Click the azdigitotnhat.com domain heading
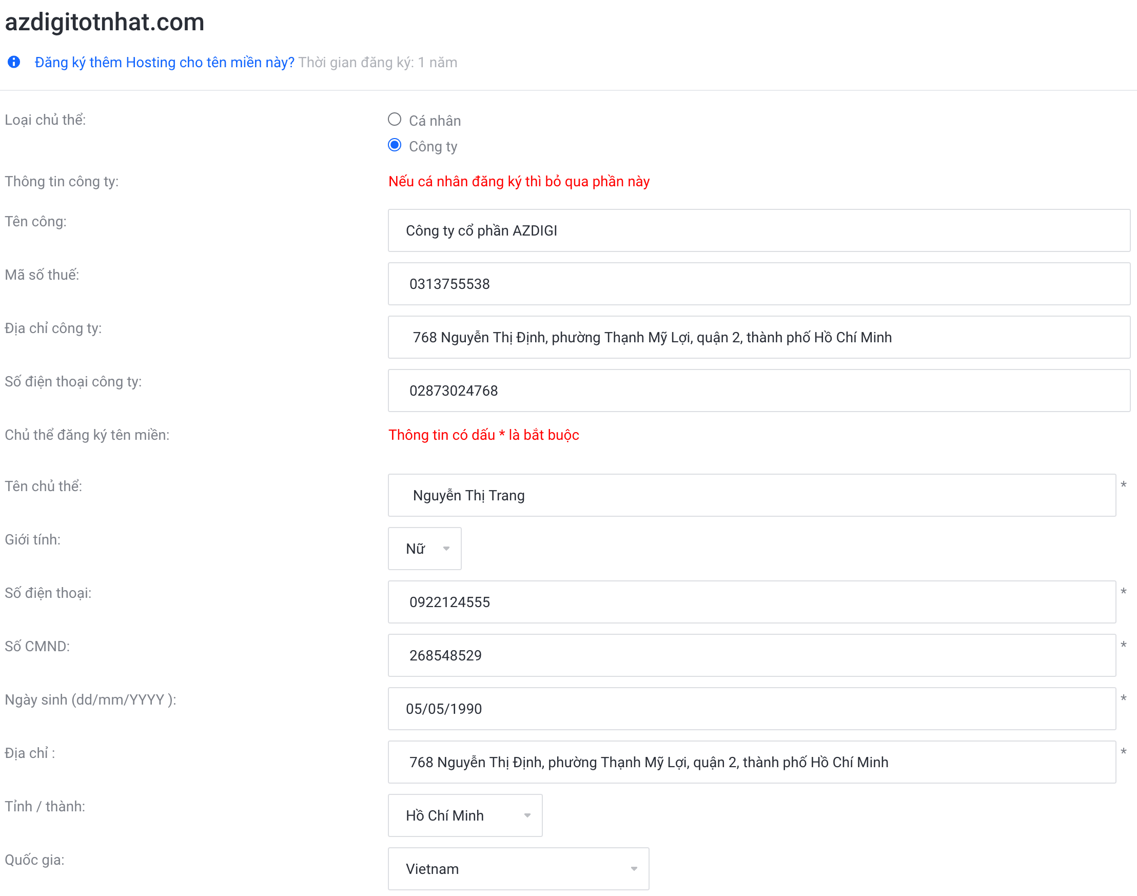The image size is (1137, 896). [x=104, y=22]
